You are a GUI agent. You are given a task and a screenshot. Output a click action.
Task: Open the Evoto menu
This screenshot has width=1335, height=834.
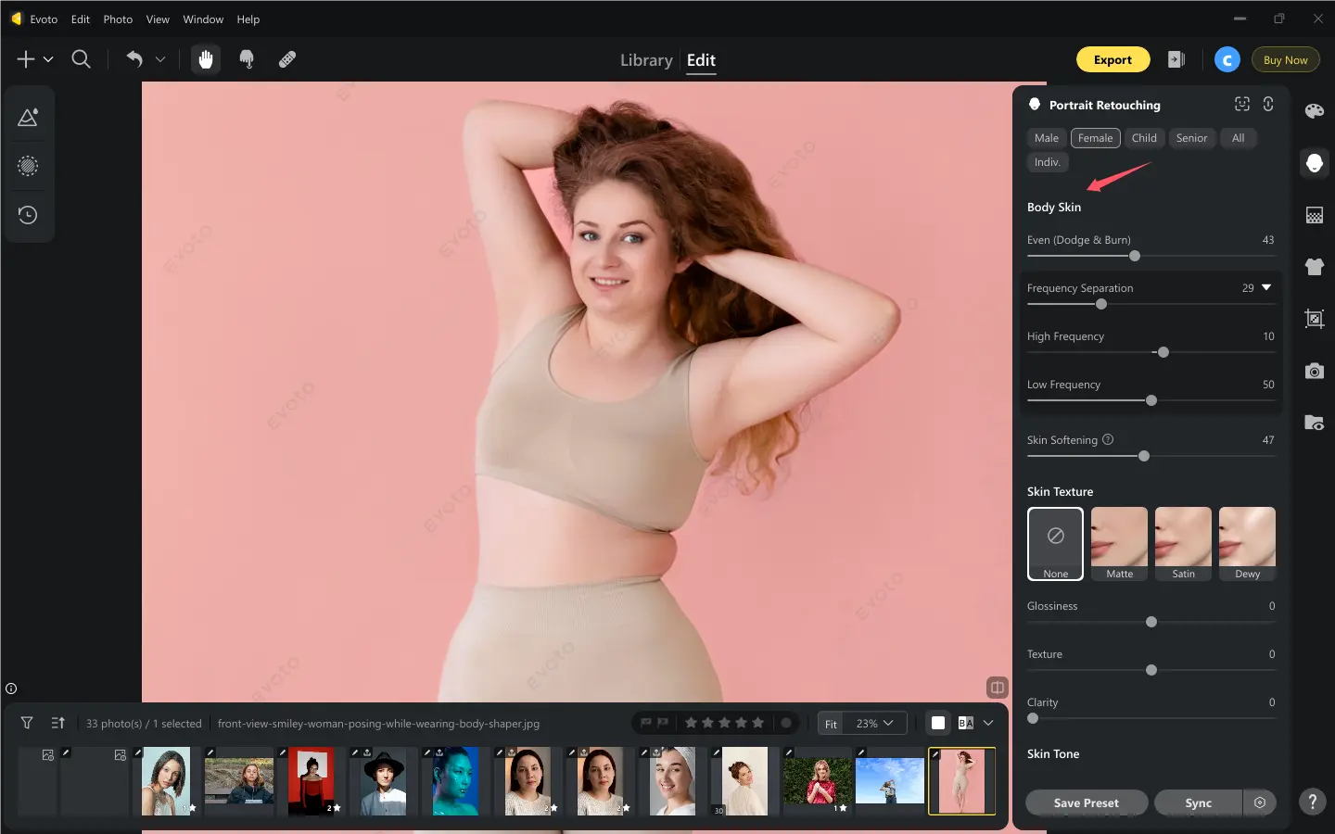(x=44, y=19)
